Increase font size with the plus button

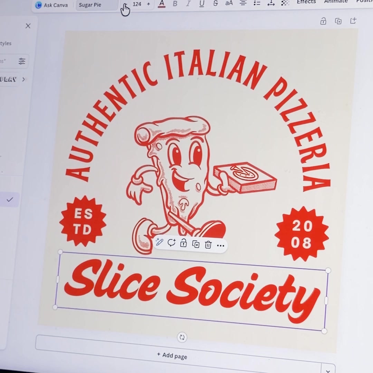pos(149,4)
